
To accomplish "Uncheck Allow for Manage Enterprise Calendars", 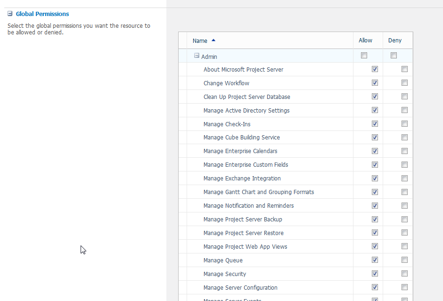I will (375, 151).
